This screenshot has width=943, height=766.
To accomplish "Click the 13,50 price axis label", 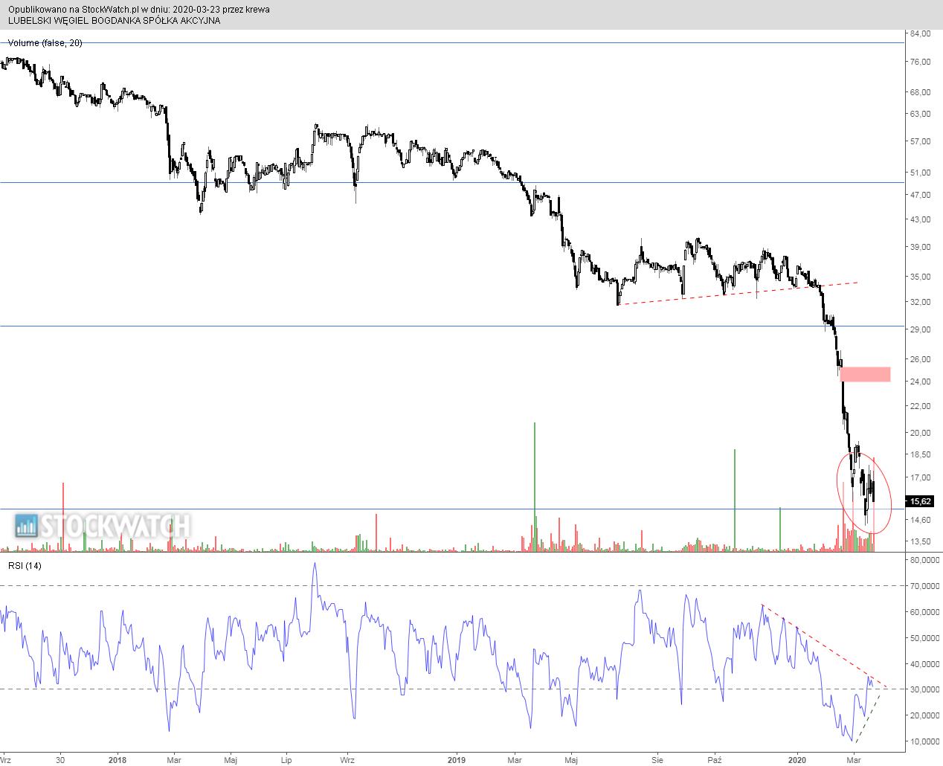I will tap(920, 541).
